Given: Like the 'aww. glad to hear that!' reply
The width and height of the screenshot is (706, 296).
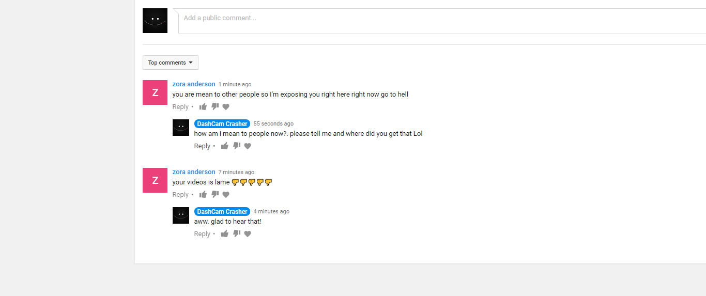Looking at the screenshot, I should pyautogui.click(x=225, y=234).
